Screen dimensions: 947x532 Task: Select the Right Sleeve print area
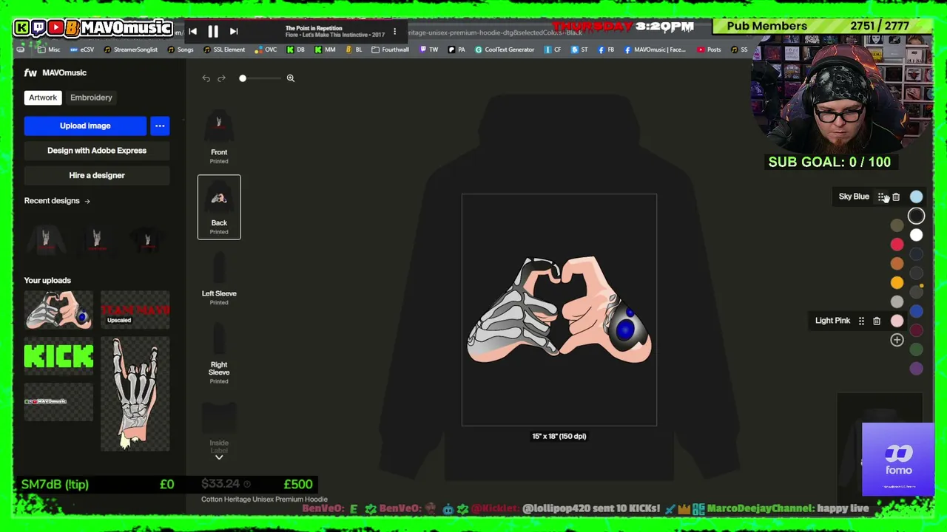coord(219,353)
